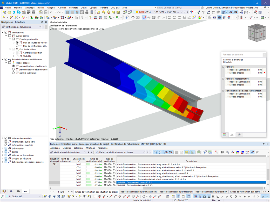Expand the Coupes de résultats node

pyautogui.click(x=3, y=158)
